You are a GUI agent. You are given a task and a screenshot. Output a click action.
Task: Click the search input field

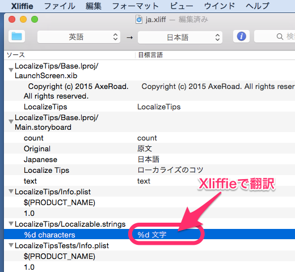(x=275, y=36)
